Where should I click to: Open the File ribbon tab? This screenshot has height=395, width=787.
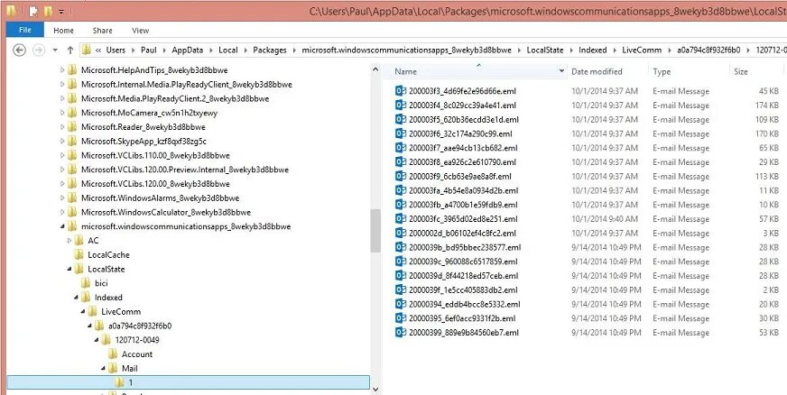point(24,30)
